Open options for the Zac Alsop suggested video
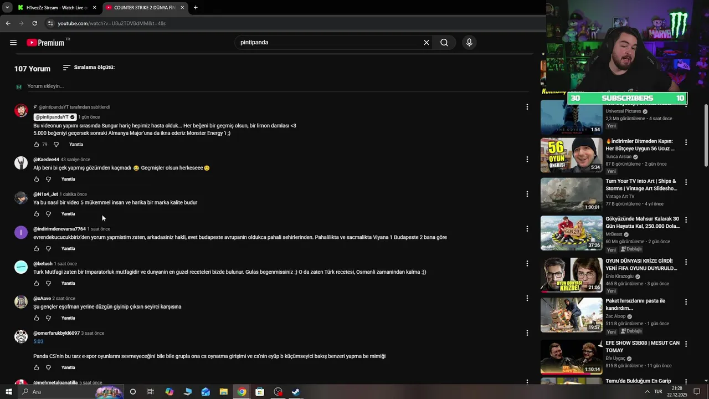 click(x=686, y=302)
